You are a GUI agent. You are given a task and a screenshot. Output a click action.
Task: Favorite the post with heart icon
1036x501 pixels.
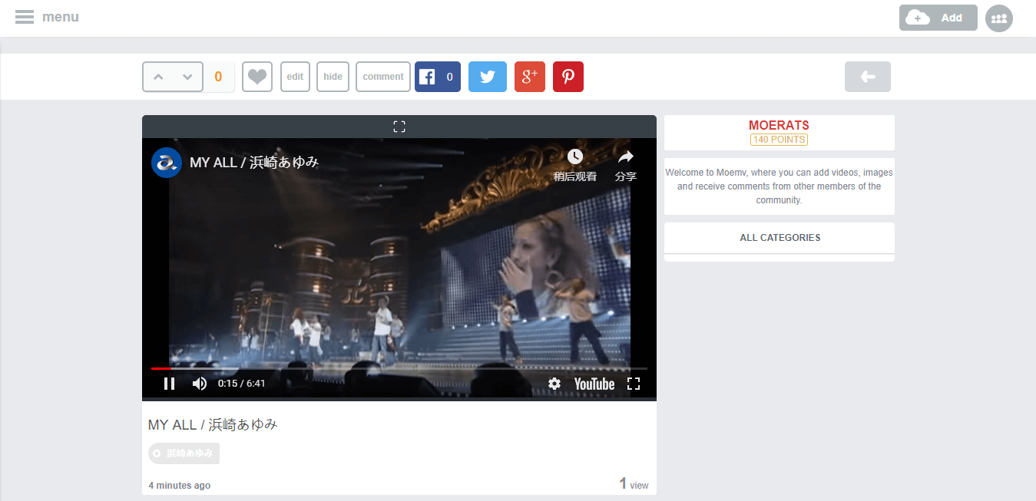(x=257, y=77)
